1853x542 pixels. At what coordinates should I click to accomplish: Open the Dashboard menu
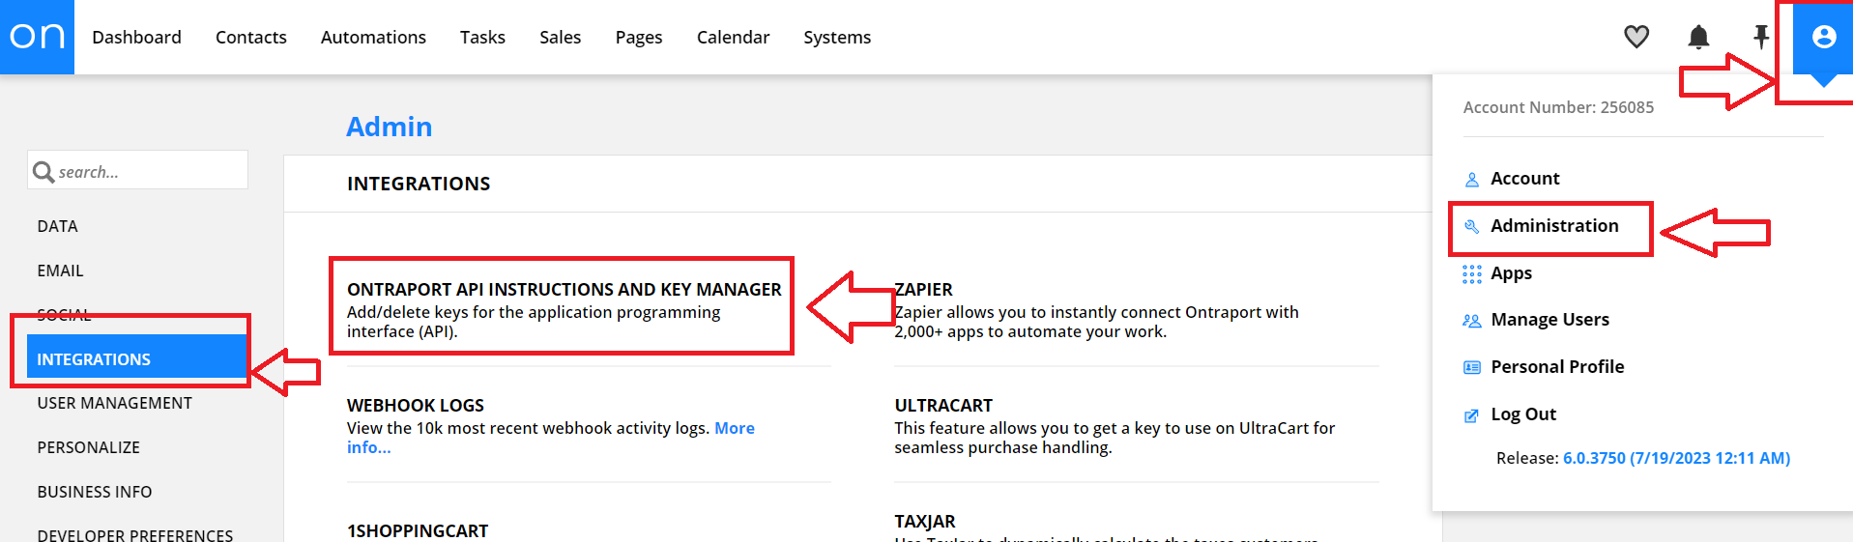coord(136,37)
